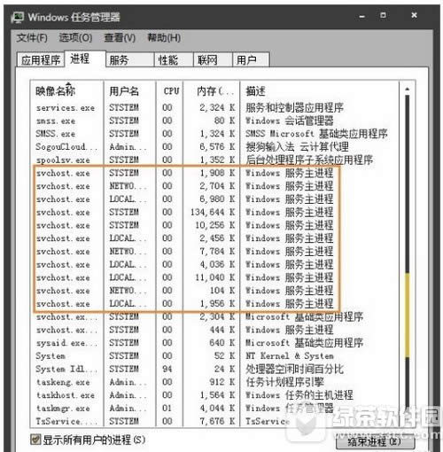Click the Task Manager title bar icon
The height and width of the screenshot is (452, 443).
17,17
